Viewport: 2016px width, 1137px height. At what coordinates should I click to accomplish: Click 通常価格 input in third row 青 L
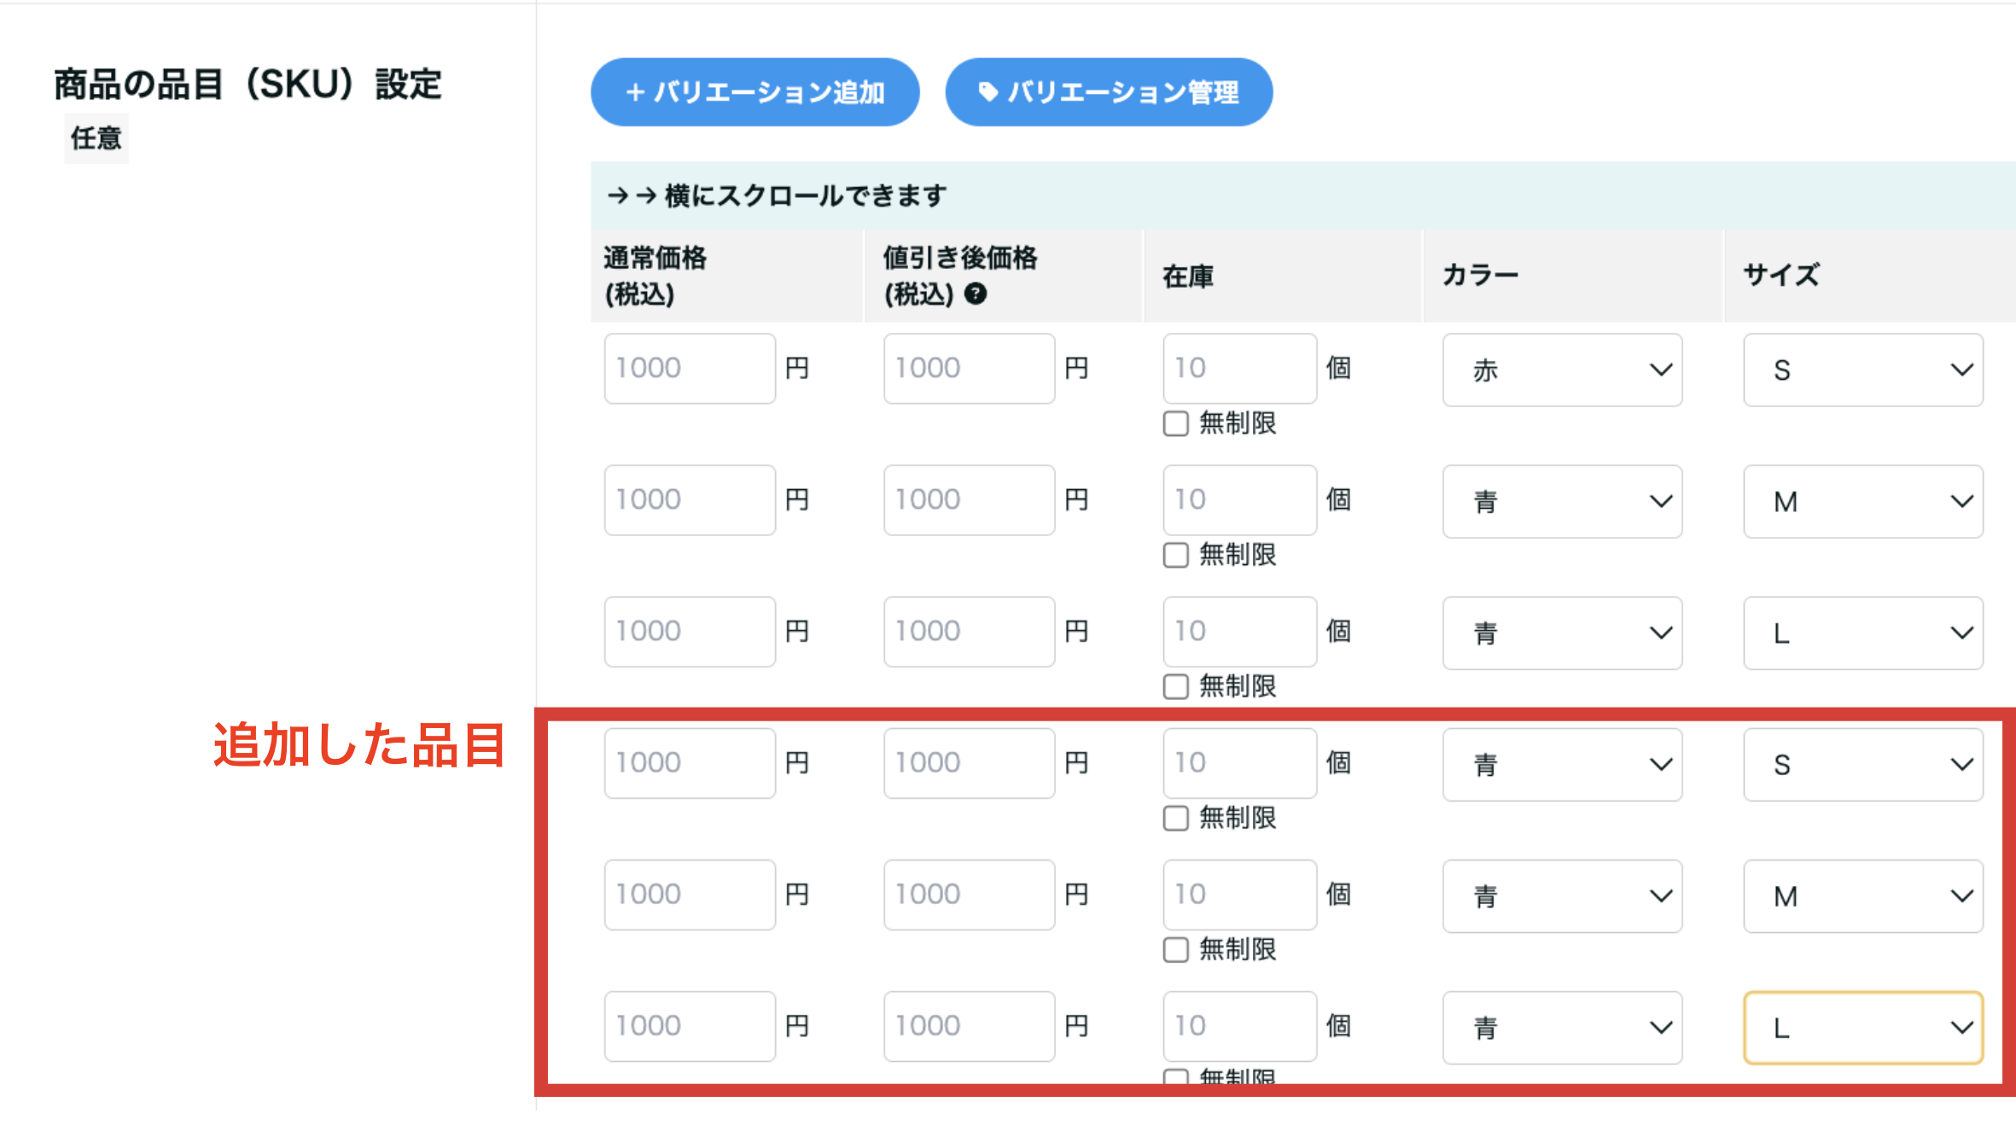690,631
